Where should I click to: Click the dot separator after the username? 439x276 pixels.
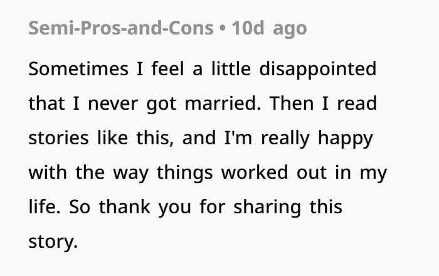click(x=223, y=29)
